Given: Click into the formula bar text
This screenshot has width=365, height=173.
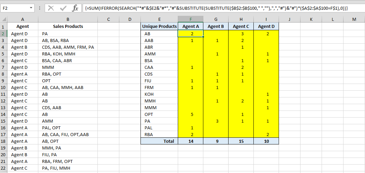Looking at the screenshot, I should pos(223,8).
